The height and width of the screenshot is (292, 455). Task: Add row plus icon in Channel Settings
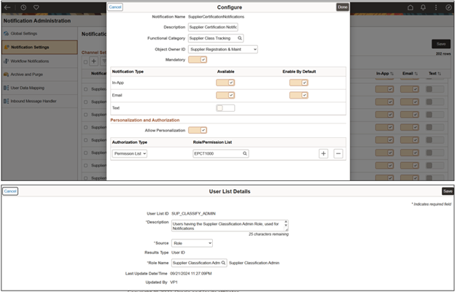click(x=93, y=61)
